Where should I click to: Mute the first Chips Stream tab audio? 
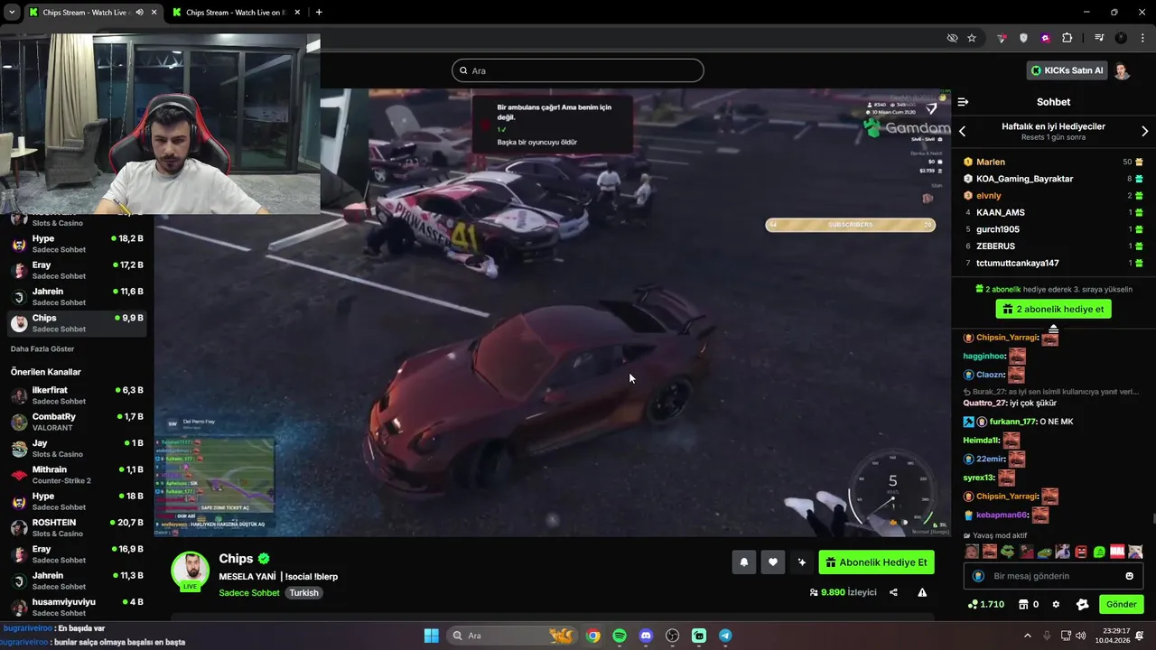tap(139, 13)
